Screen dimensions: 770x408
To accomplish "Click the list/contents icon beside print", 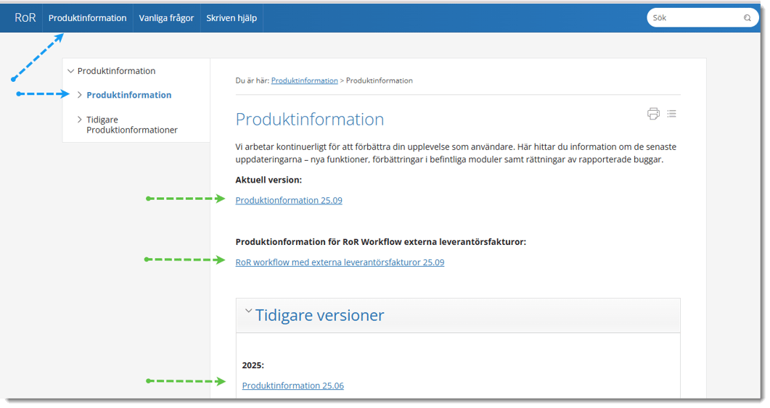I will (x=672, y=114).
